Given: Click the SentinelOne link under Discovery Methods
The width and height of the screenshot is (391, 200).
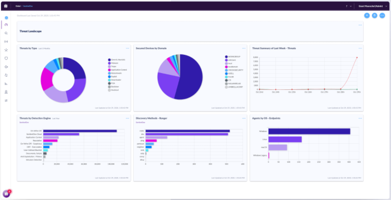Looking at the screenshot, I should (x=140, y=122).
